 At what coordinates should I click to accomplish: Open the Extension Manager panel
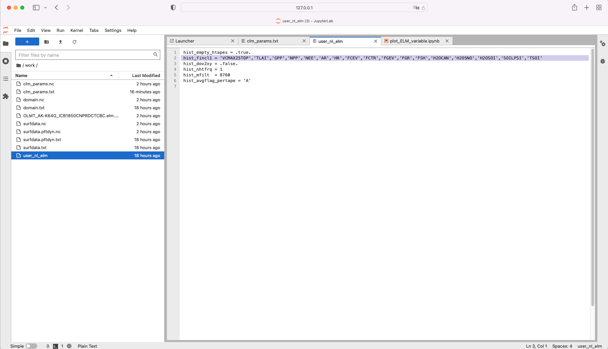(x=6, y=96)
